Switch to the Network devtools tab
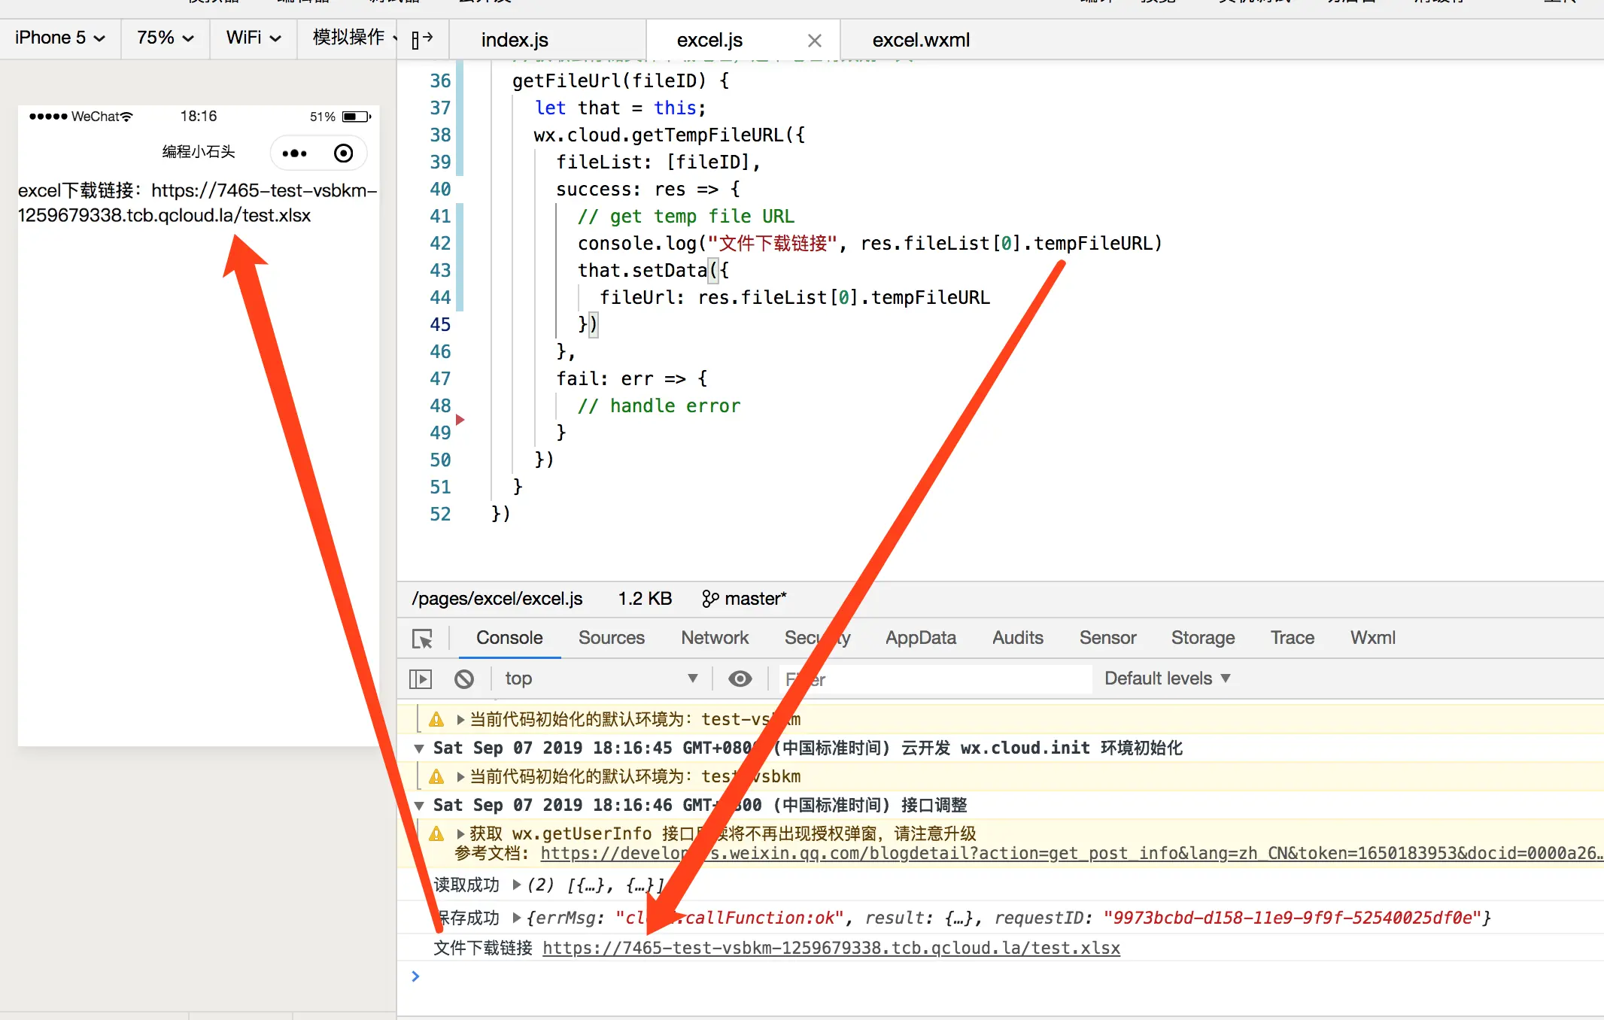The height and width of the screenshot is (1020, 1604). coord(714,638)
